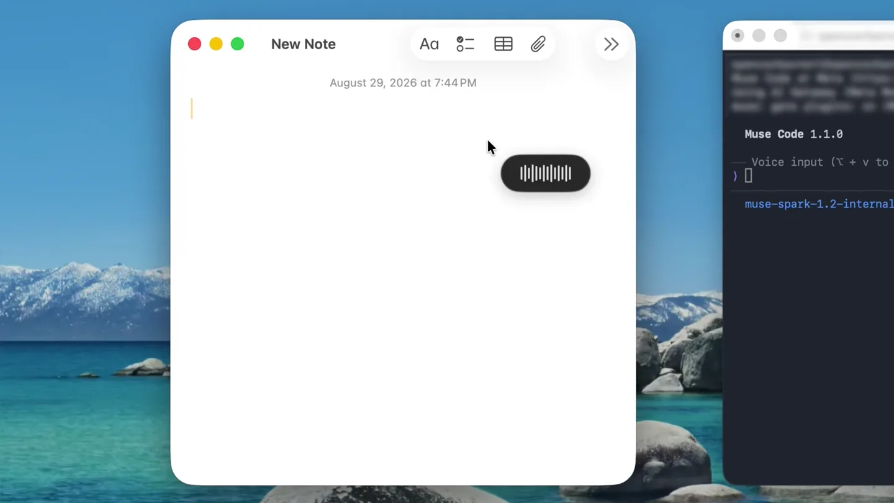Click the Voice input hint in terminal
Screen dimensions: 894x503
819,162
